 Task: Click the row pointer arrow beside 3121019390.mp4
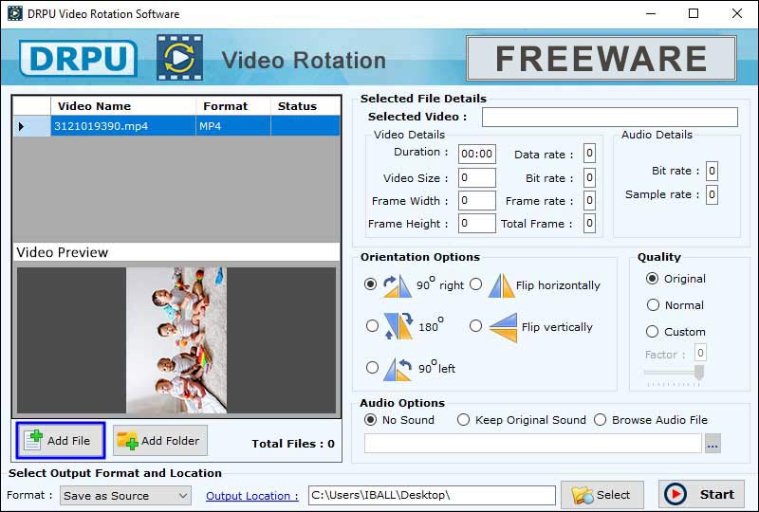pos(21,126)
